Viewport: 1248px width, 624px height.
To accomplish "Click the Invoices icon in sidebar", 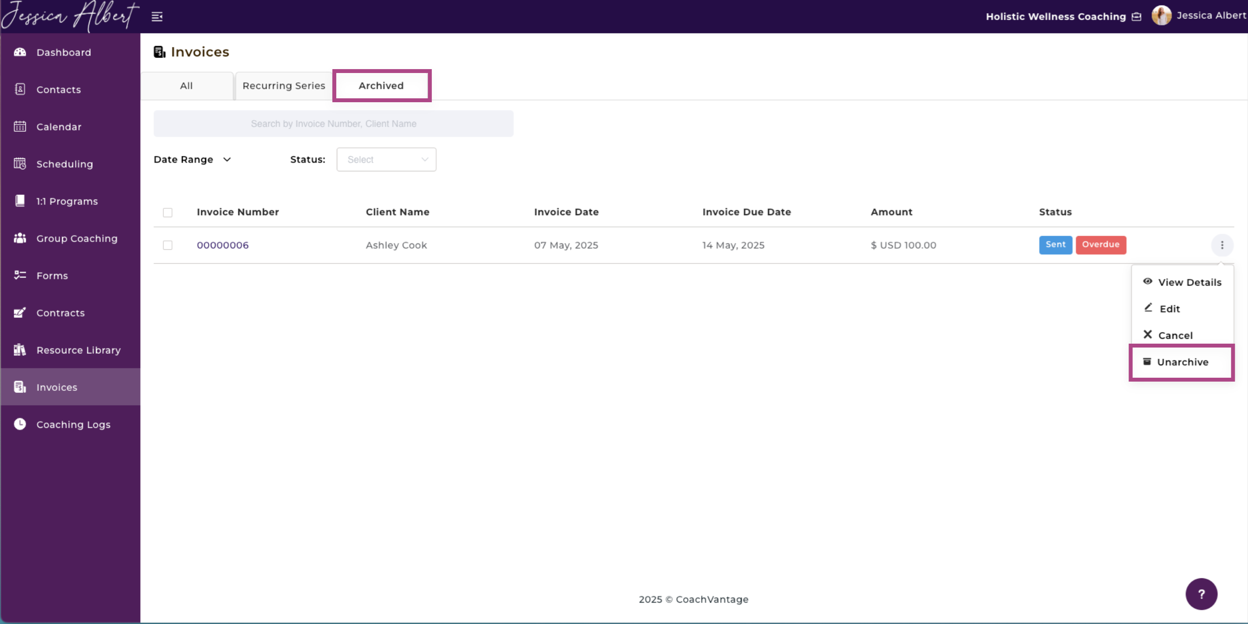I will 20,387.
